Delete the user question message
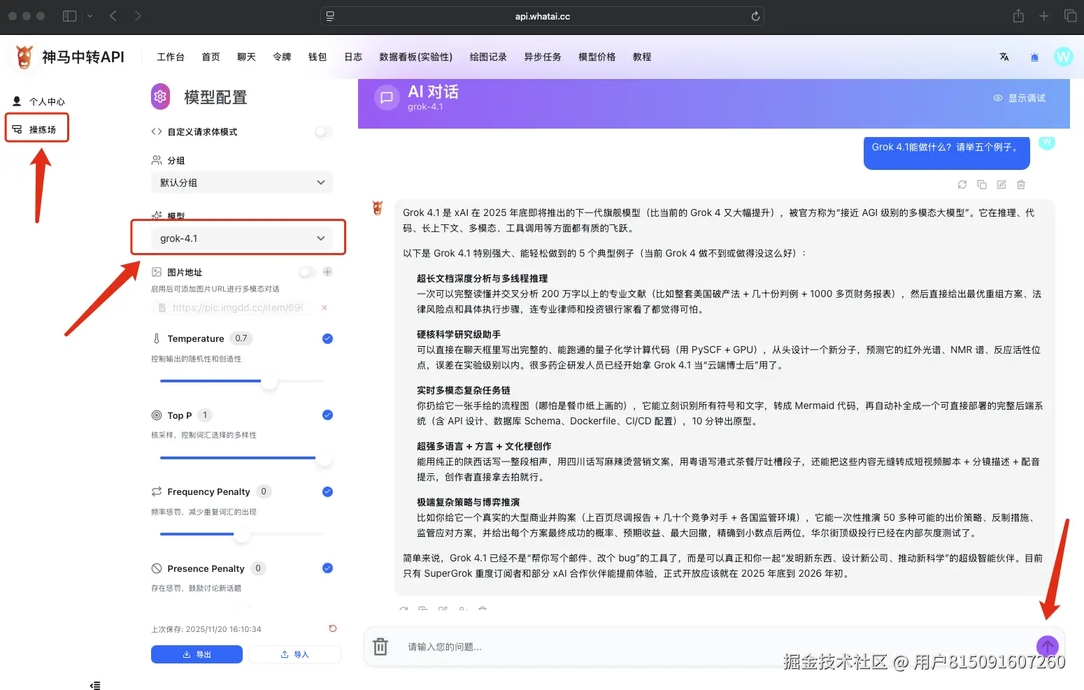 click(1021, 185)
